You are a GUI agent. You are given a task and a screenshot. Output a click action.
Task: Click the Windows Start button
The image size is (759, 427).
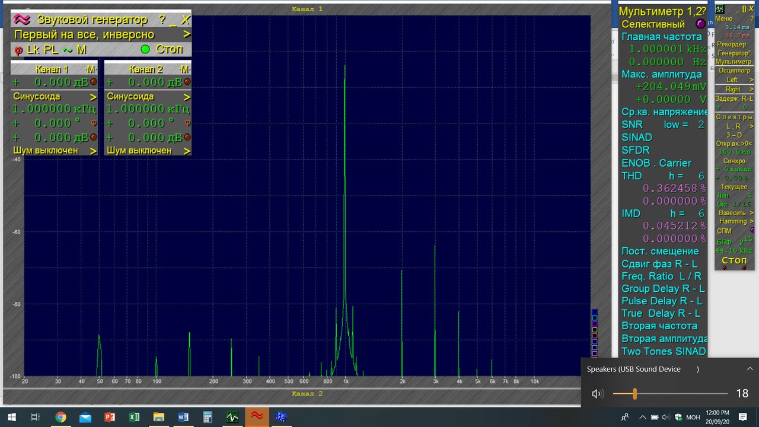pos(11,417)
